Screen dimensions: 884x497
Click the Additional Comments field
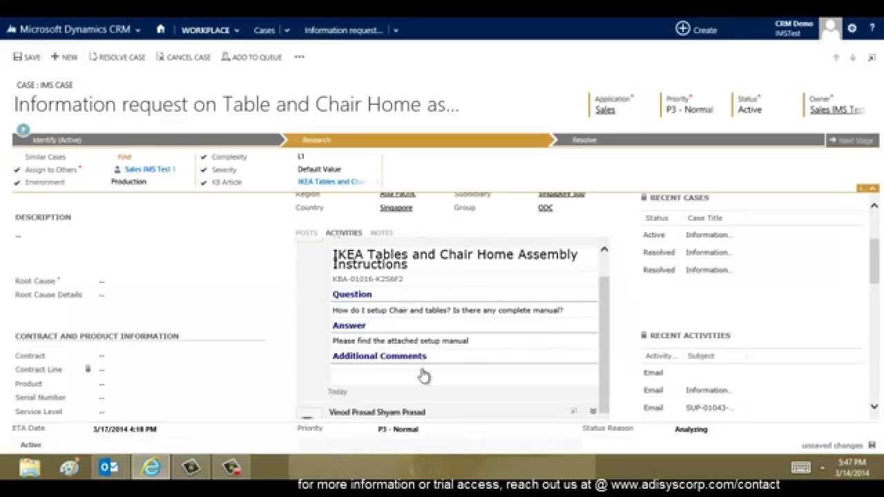click(464, 373)
